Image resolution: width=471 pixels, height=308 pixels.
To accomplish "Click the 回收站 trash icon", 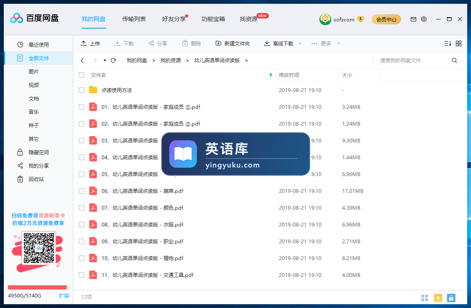I will 20,179.
